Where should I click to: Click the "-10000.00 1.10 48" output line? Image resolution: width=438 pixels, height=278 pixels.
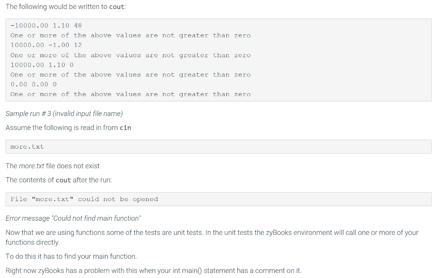coord(46,26)
